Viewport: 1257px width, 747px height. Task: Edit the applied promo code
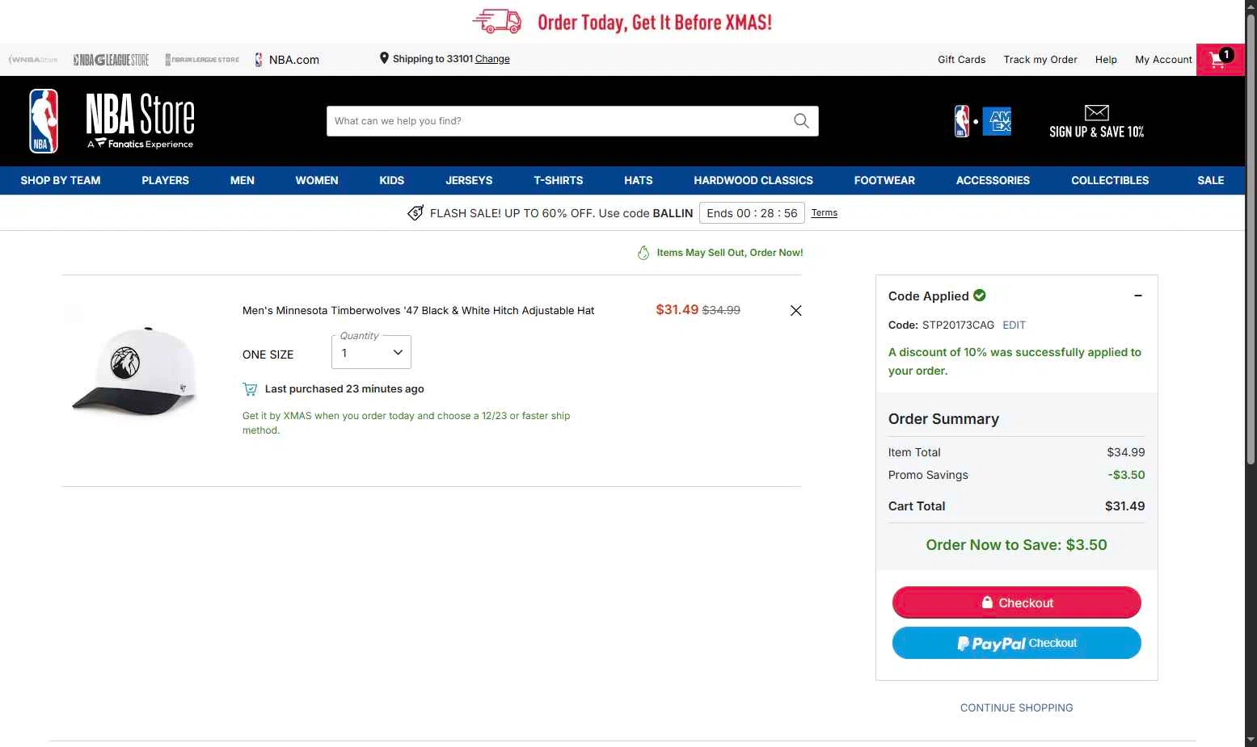tap(1014, 325)
